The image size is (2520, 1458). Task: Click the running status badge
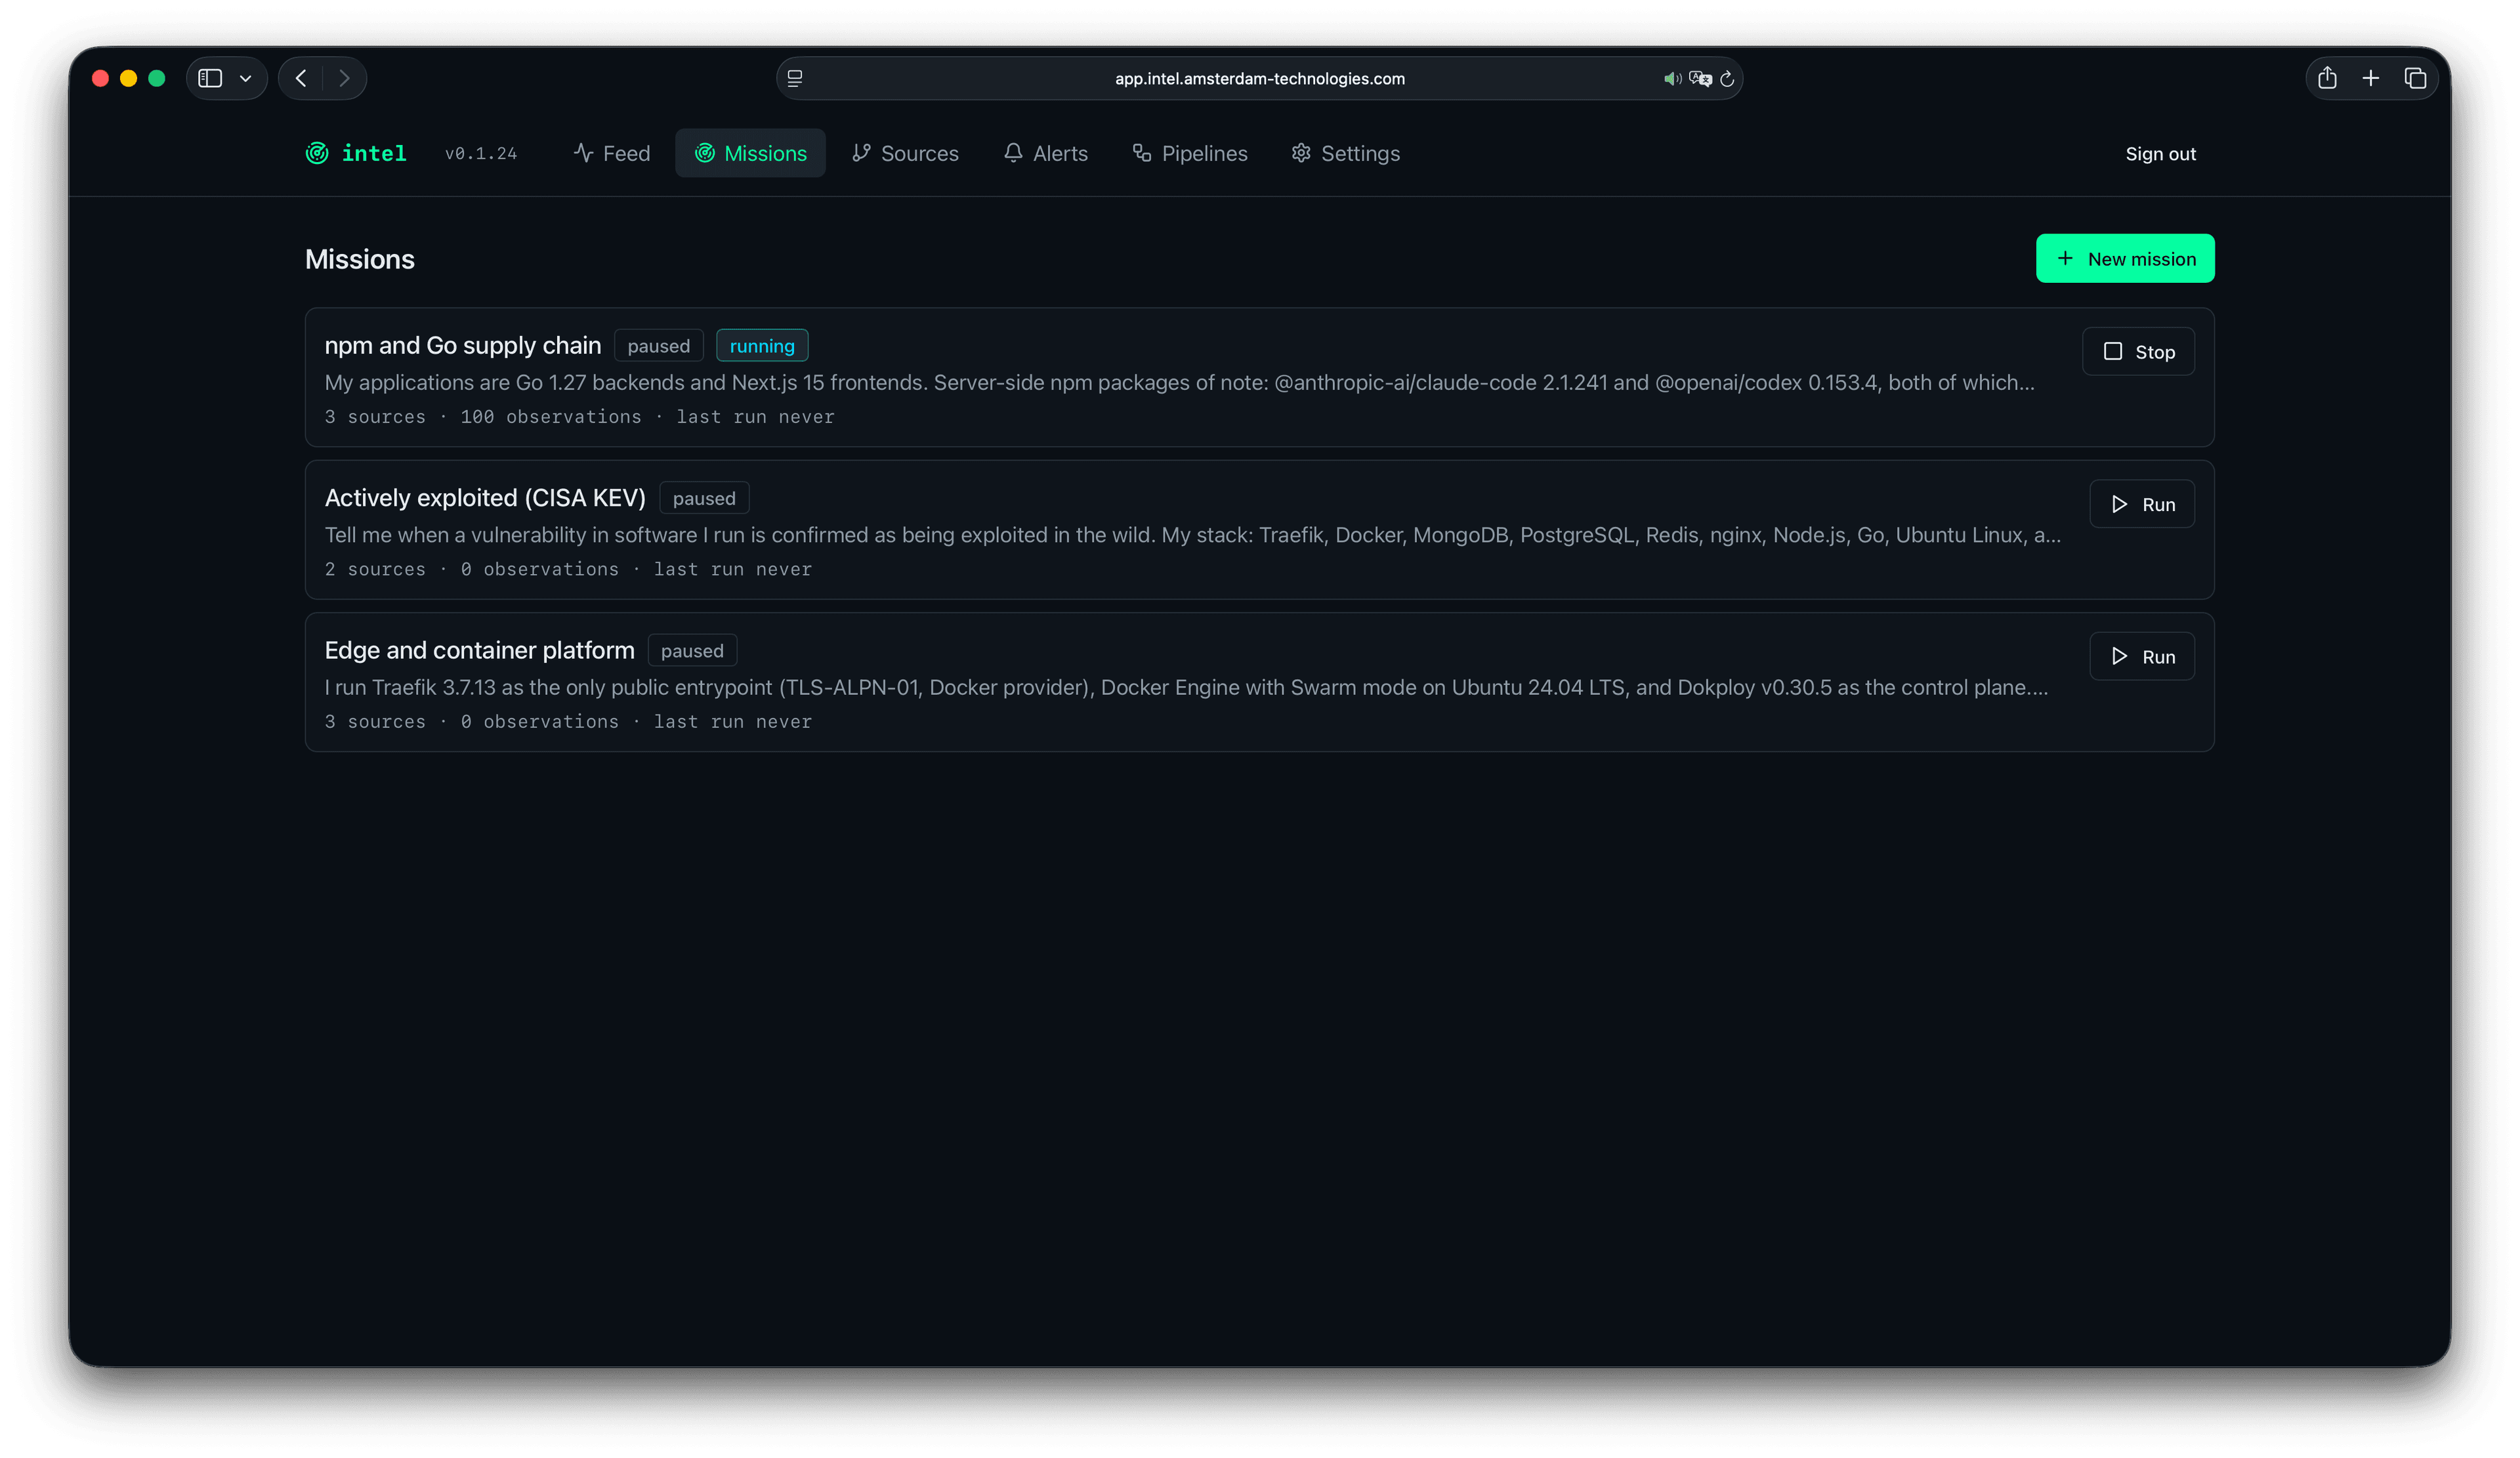click(x=762, y=346)
